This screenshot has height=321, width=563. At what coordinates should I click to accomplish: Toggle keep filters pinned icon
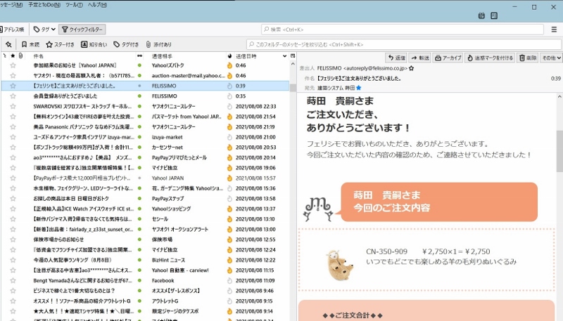click(8, 44)
